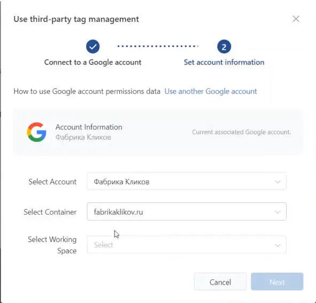Click the completed step checkmark circle
The height and width of the screenshot is (303, 316).
tap(93, 47)
